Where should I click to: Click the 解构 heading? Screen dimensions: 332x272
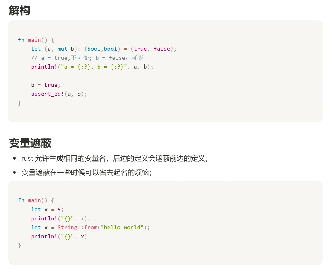click(19, 11)
